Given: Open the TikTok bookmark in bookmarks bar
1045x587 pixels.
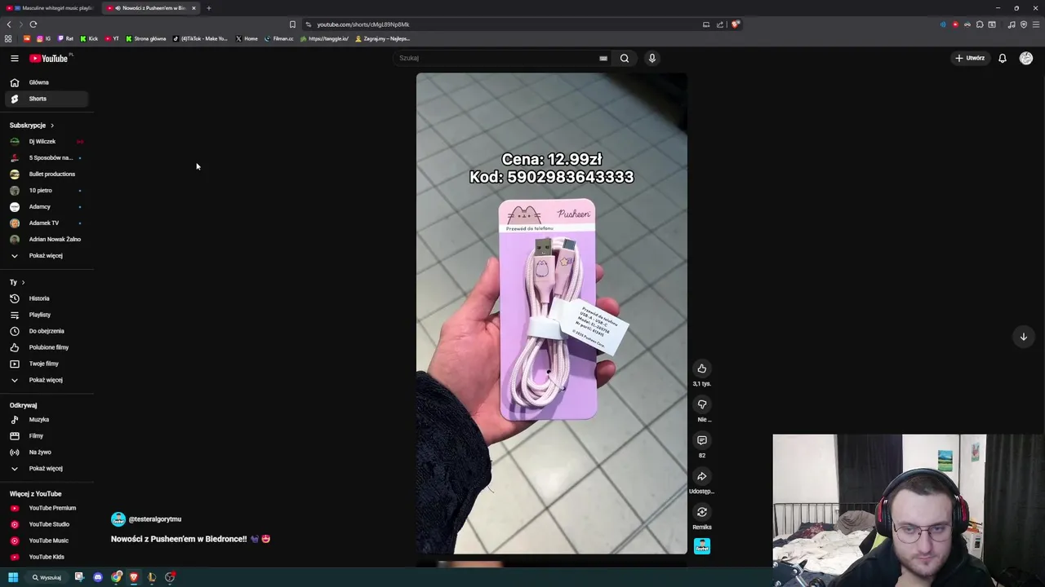Looking at the screenshot, I should click(201, 38).
